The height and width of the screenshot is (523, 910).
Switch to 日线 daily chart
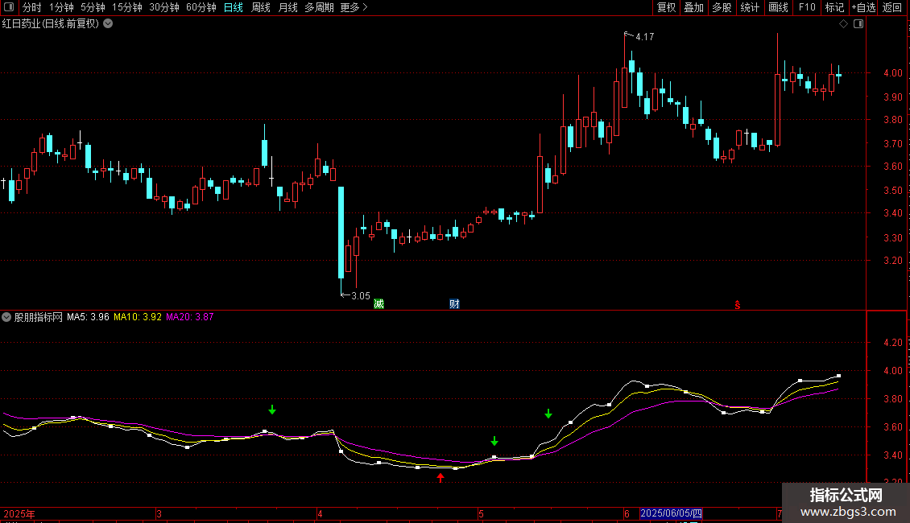234,7
